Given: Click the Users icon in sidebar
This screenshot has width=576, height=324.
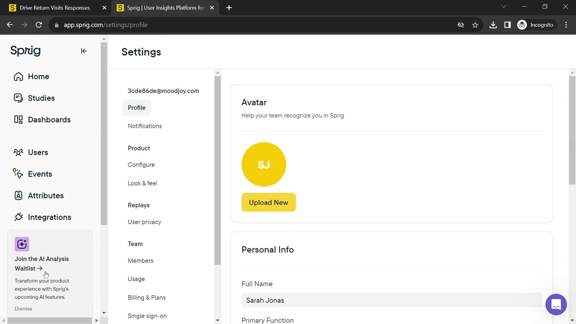Looking at the screenshot, I should pyautogui.click(x=18, y=152).
